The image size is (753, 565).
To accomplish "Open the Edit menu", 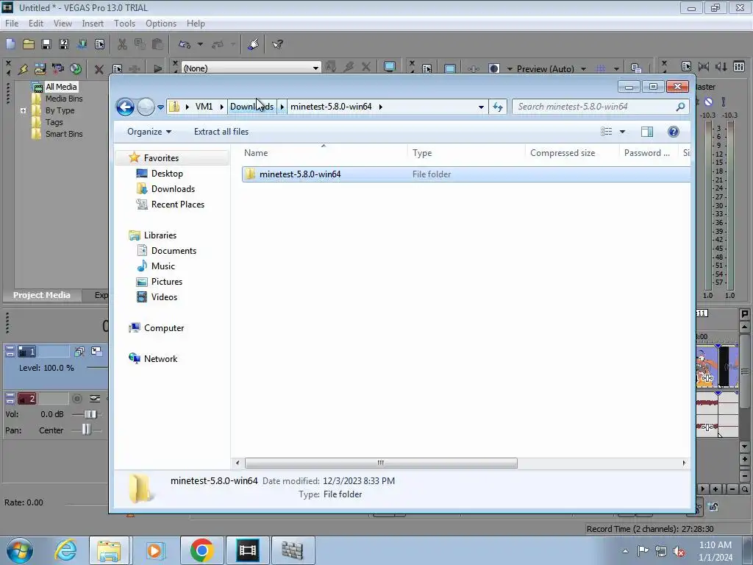I will click(x=35, y=23).
